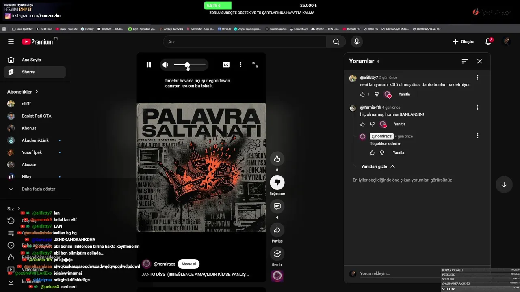This screenshot has width=520, height=292.
Task: Click the Oluştur create button
Action: click(x=464, y=42)
